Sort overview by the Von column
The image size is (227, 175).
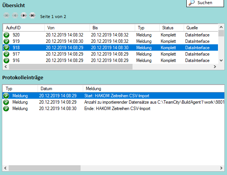[x=67, y=28]
